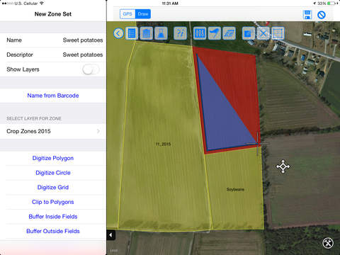Click the clipboard icon in map toolbar

click(x=147, y=33)
